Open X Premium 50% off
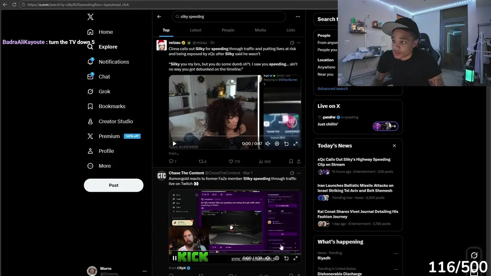This screenshot has height=276, width=491. (x=114, y=136)
